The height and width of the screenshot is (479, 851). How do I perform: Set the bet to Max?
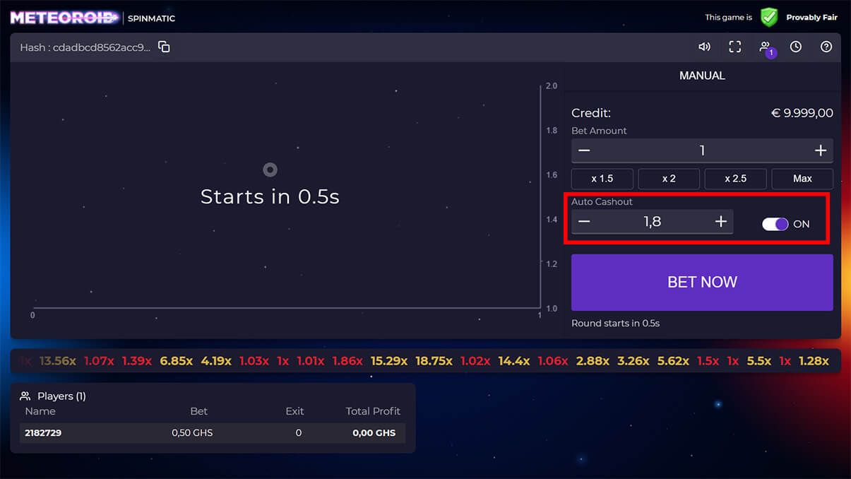click(802, 179)
